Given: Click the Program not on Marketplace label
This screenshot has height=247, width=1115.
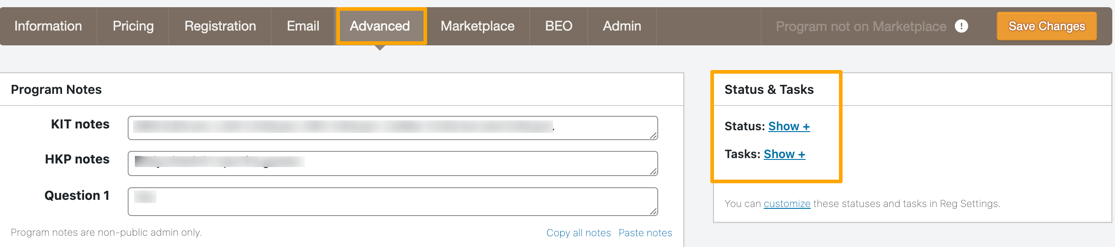Looking at the screenshot, I should point(861,26).
